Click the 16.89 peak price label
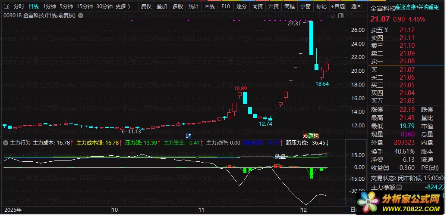The height and width of the screenshot is (216, 447). (x=240, y=89)
